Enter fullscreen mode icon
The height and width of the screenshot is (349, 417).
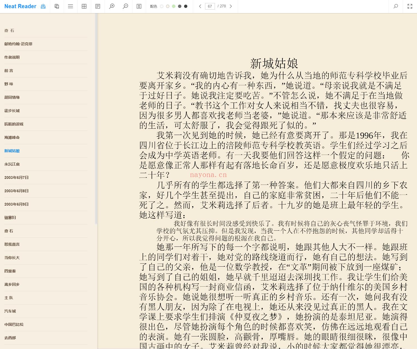[410, 6]
